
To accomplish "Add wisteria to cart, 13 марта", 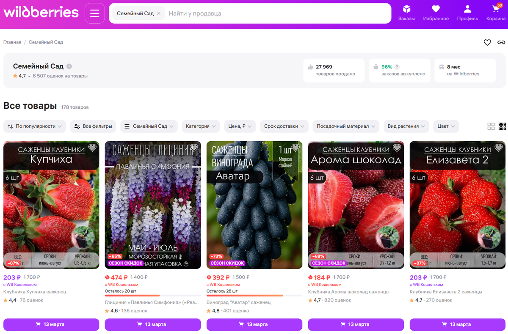I will pyautogui.click(x=153, y=325).
